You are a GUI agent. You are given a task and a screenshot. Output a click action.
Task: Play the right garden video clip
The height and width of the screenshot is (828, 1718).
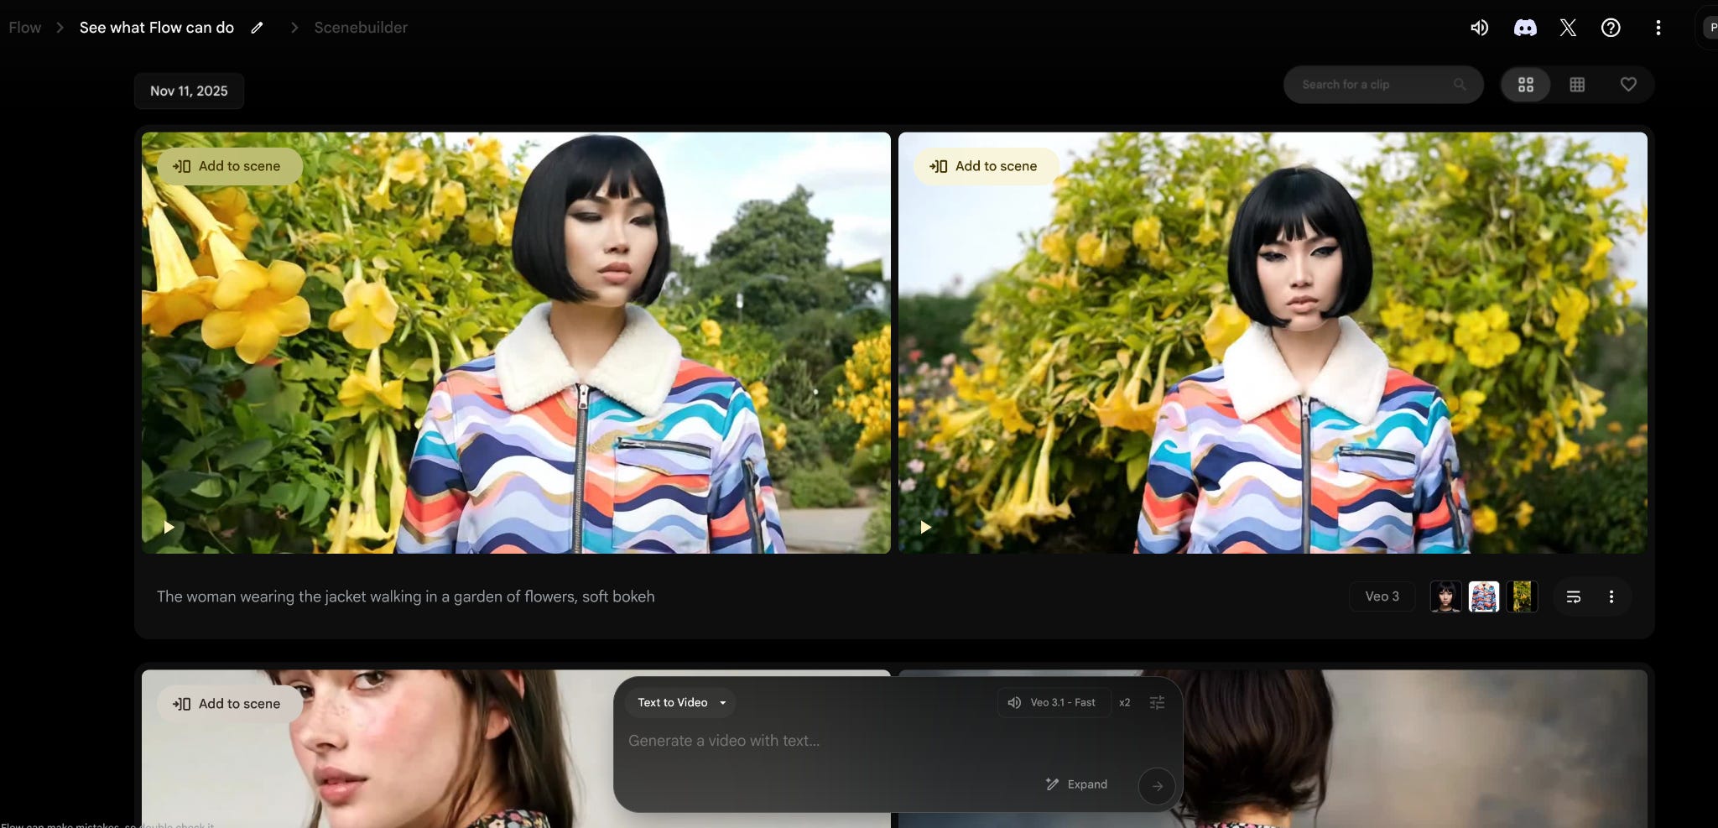pyautogui.click(x=925, y=527)
